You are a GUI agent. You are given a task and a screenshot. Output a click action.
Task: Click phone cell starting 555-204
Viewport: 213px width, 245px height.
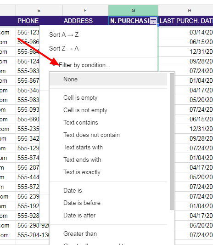coord(33,235)
